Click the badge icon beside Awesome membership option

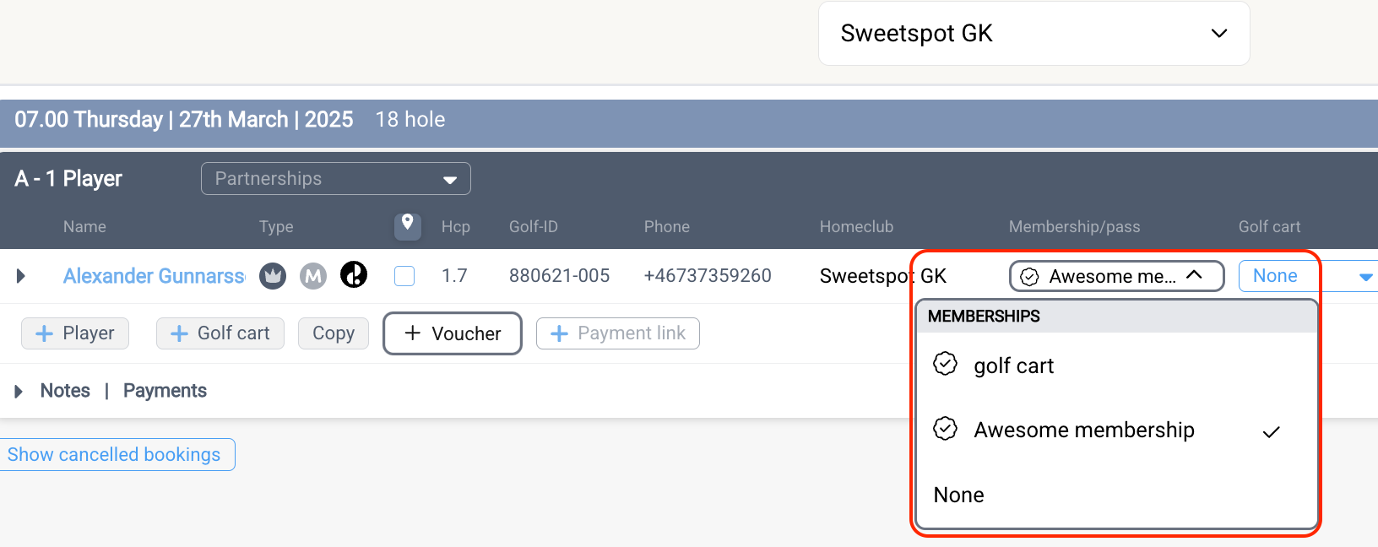click(946, 430)
